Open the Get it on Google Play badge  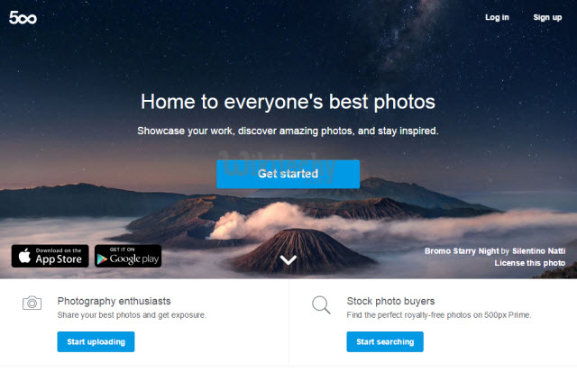(x=128, y=256)
